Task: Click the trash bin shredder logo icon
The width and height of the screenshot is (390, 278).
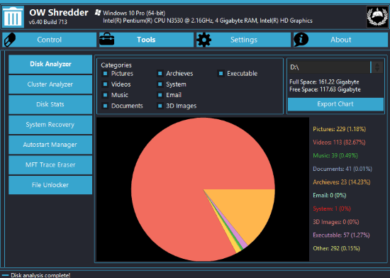Action: point(13,16)
